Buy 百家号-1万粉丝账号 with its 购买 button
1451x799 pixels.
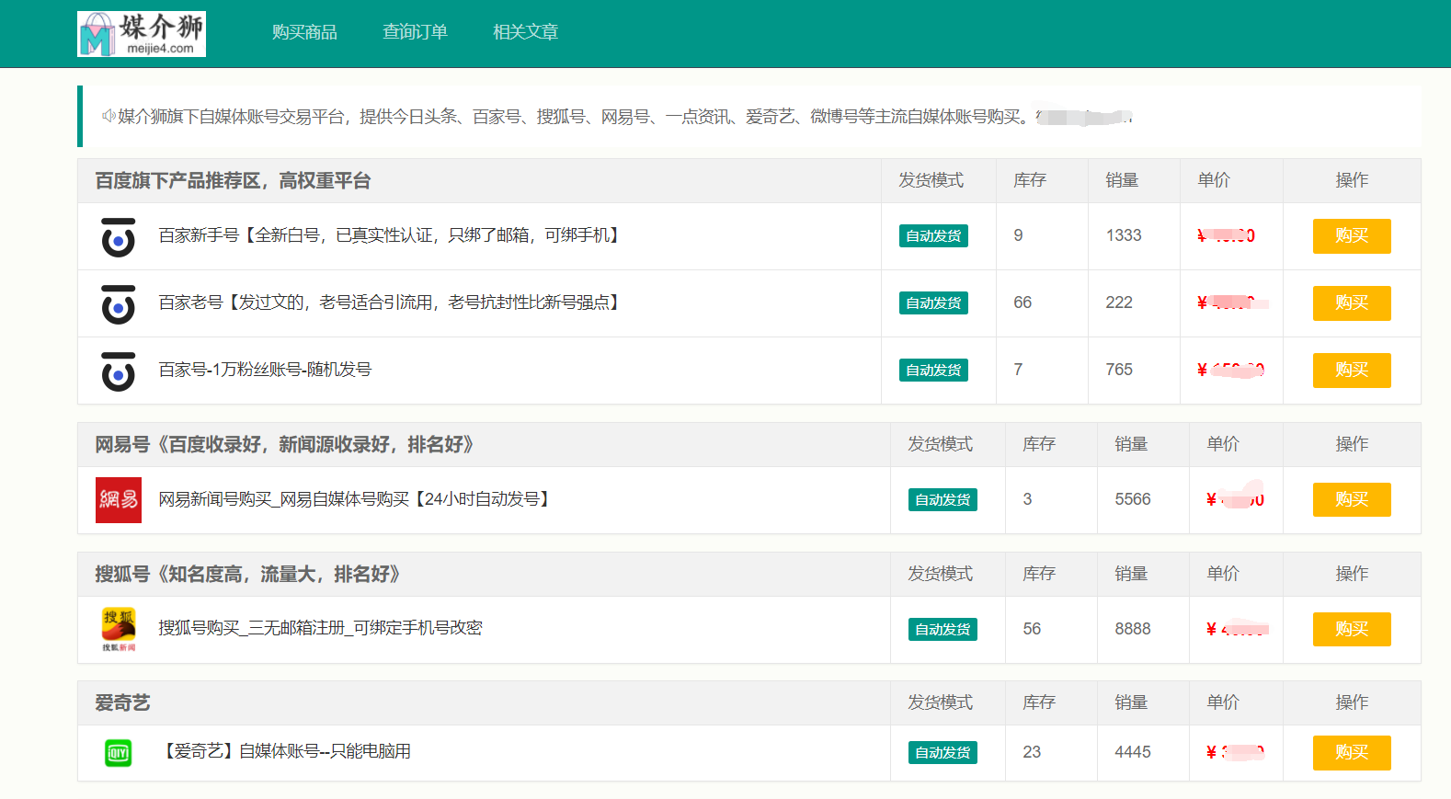click(1352, 371)
